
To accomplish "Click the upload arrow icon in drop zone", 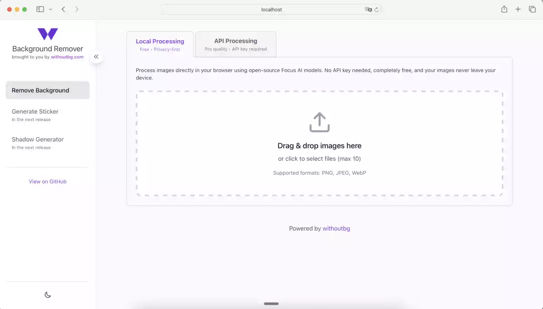I will point(319,122).
